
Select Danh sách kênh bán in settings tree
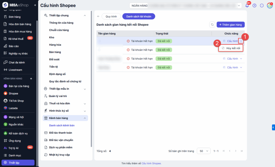point(62,125)
